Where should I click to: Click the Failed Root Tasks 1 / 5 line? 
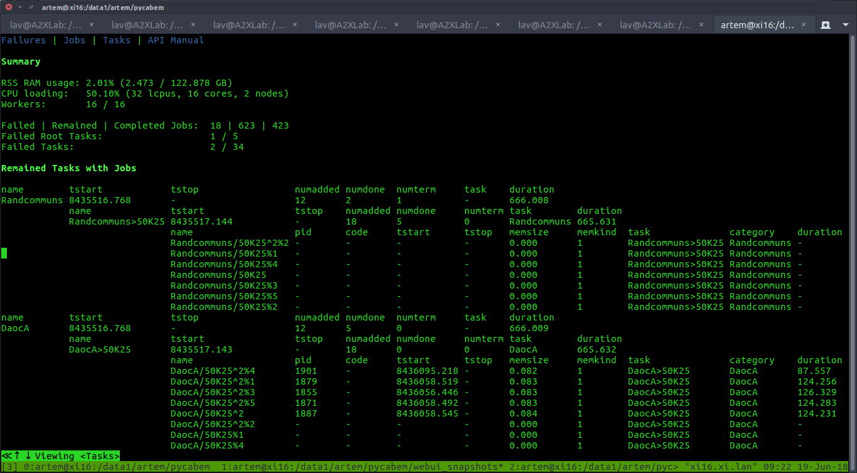[x=120, y=136]
